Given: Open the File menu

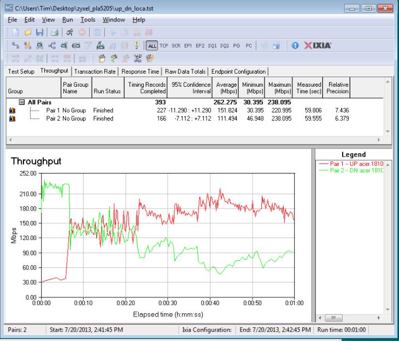Looking at the screenshot, I should click(12, 20).
